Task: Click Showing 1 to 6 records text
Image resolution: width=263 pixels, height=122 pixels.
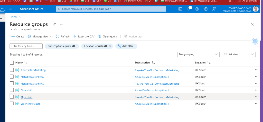Action: [x=26, y=54]
